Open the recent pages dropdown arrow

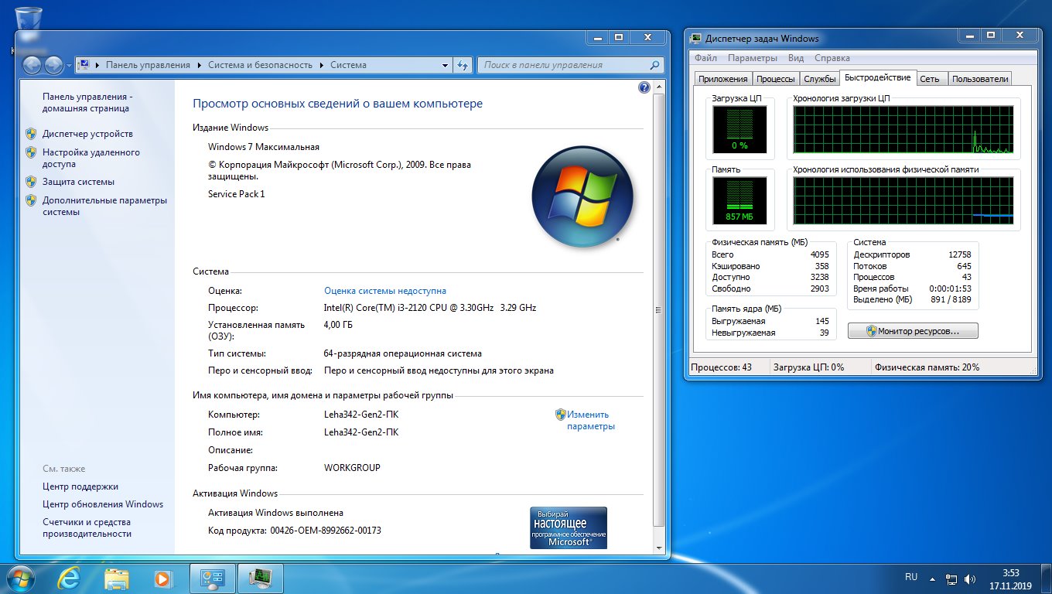(69, 66)
